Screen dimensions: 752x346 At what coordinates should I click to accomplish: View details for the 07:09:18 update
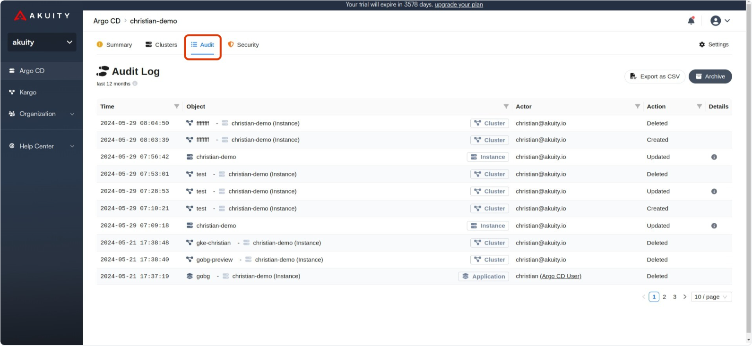[714, 226]
